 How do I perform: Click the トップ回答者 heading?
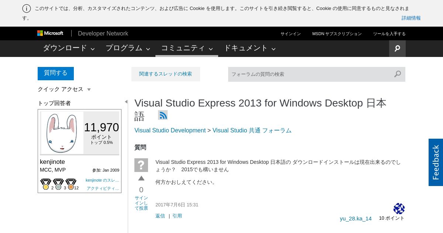point(54,103)
